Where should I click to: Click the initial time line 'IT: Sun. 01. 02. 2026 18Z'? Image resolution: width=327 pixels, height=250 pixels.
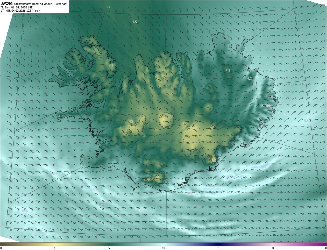(x=16, y=7)
